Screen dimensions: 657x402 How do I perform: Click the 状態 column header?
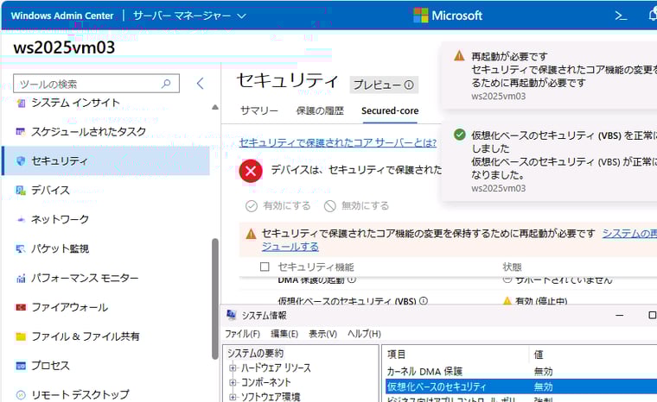(512, 267)
